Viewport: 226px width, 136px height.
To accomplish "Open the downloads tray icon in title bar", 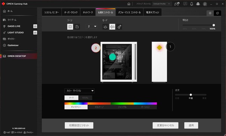I will [x=185, y=4].
